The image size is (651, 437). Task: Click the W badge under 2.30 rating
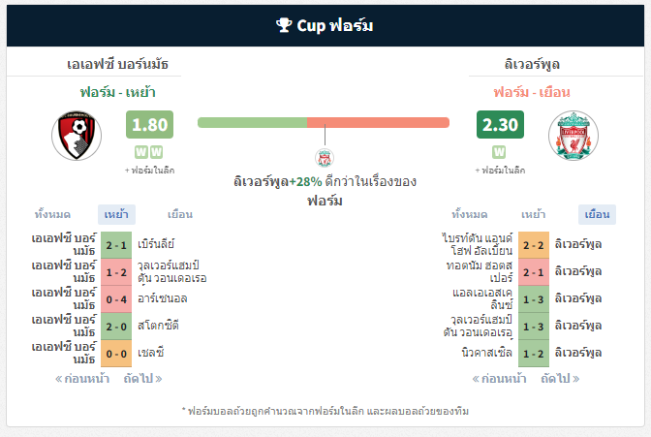[x=499, y=152]
